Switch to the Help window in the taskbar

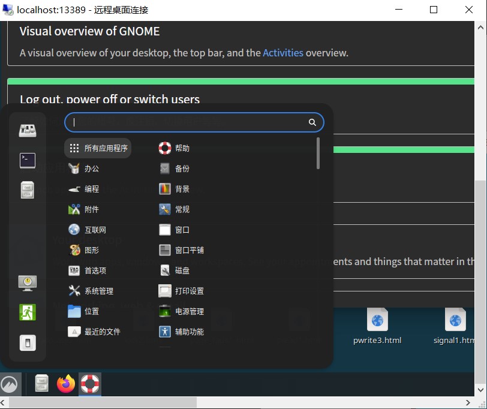pos(90,384)
